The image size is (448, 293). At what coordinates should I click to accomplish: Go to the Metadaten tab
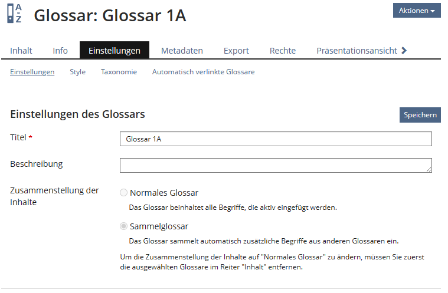[x=182, y=51]
